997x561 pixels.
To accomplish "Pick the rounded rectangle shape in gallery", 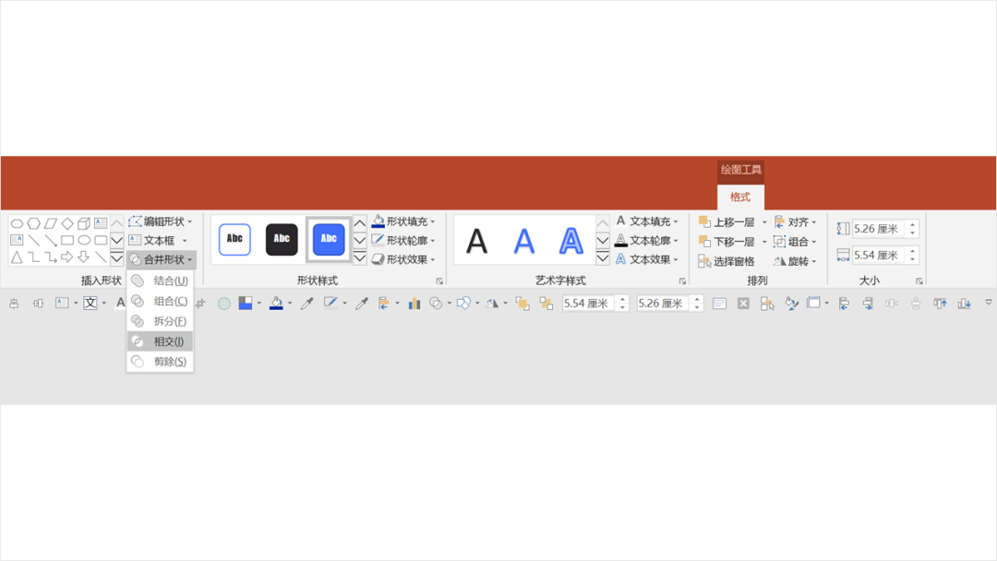I will [x=101, y=240].
